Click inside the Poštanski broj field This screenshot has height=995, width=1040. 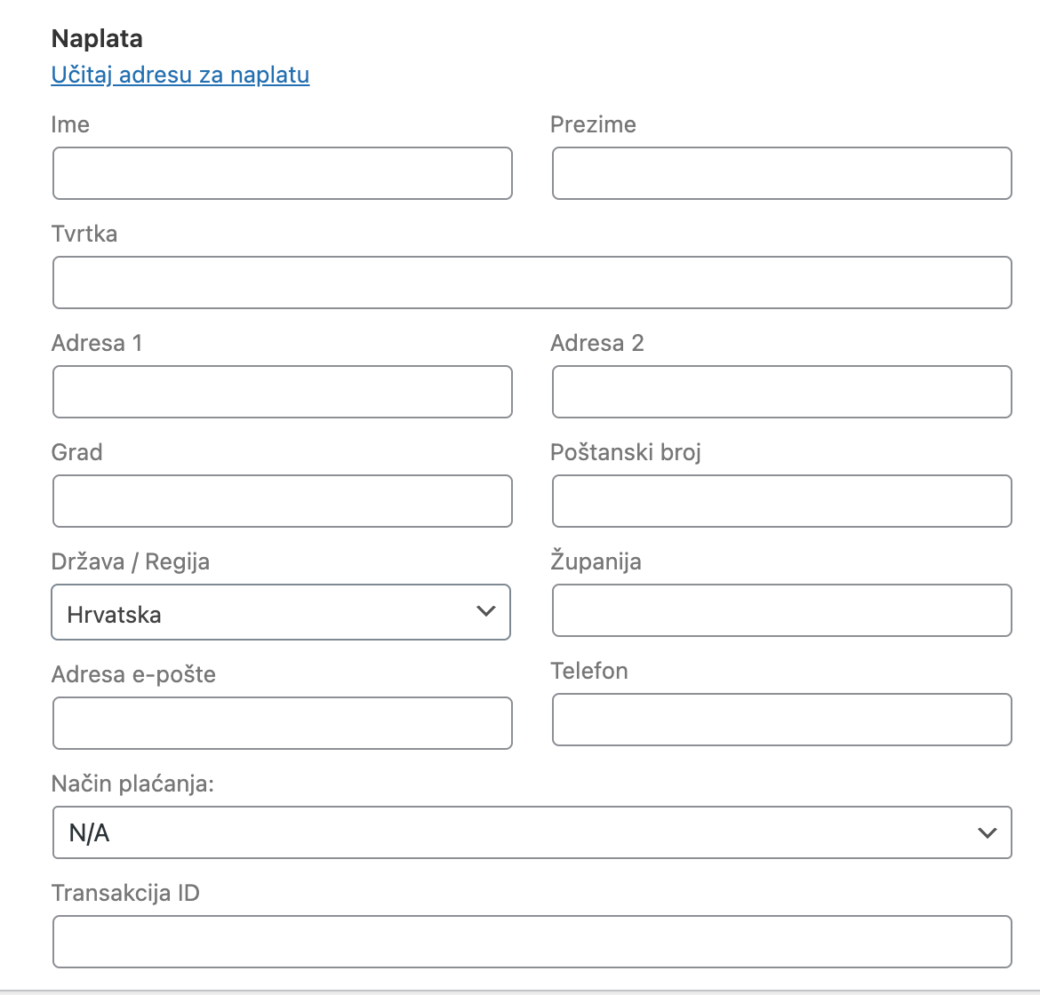tap(781, 501)
